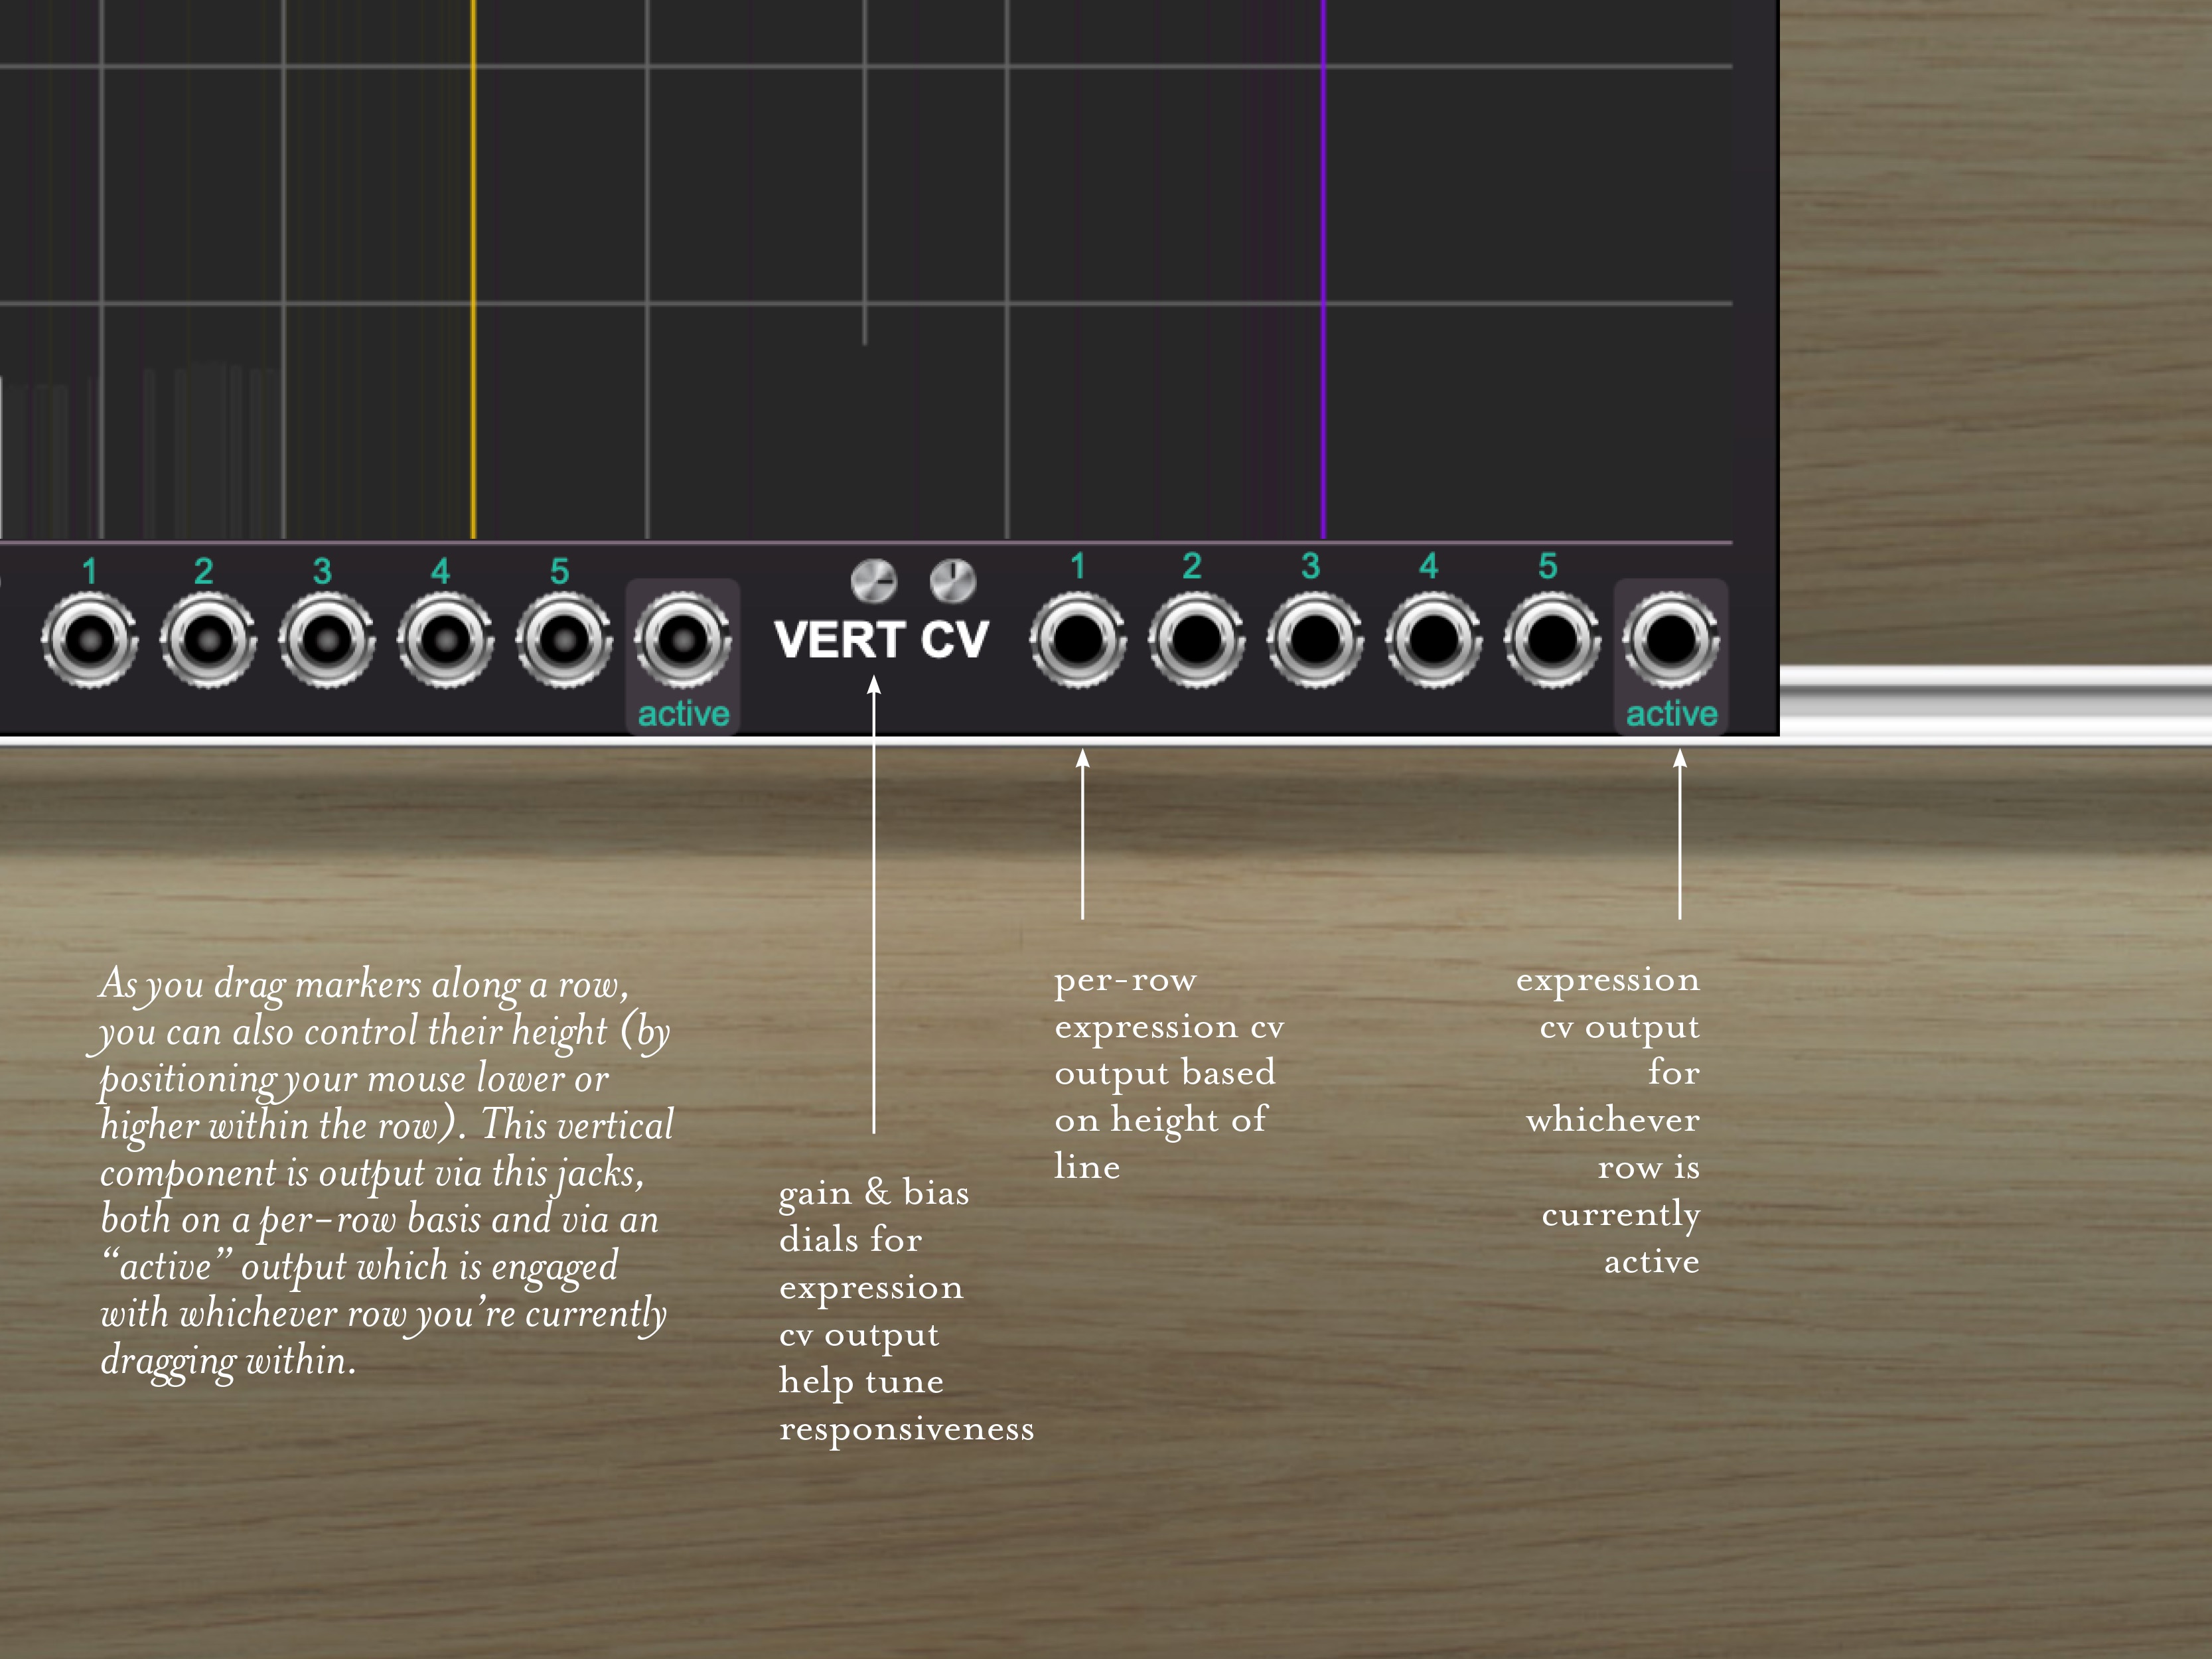Click the purple vertical marker line
The height and width of the screenshot is (1659, 2212).
[x=1323, y=270]
